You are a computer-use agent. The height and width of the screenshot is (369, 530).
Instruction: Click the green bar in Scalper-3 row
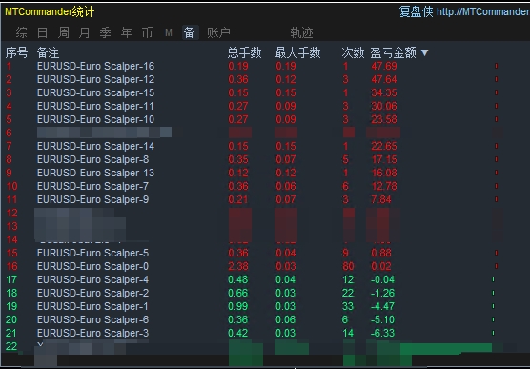pyautogui.click(x=493, y=333)
